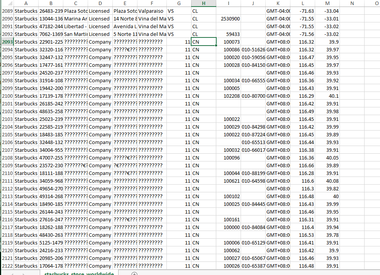Click cell '39.78' in row 2118
The image size is (380, 275).
(x=327, y=235)
